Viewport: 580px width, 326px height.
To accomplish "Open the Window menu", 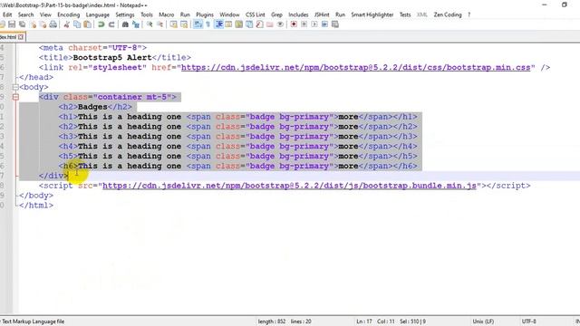I will (x=229, y=14).
